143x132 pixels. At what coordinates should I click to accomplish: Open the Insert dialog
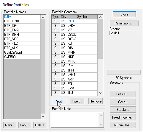[x=77, y=101]
